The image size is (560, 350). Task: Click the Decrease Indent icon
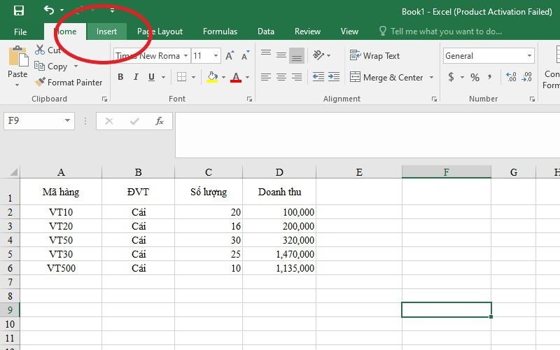point(318,77)
